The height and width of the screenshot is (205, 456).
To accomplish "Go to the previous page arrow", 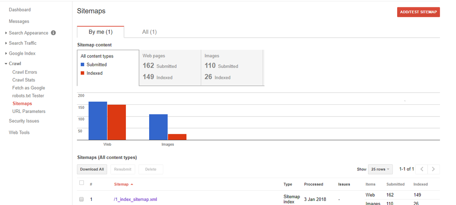I will [x=422, y=169].
